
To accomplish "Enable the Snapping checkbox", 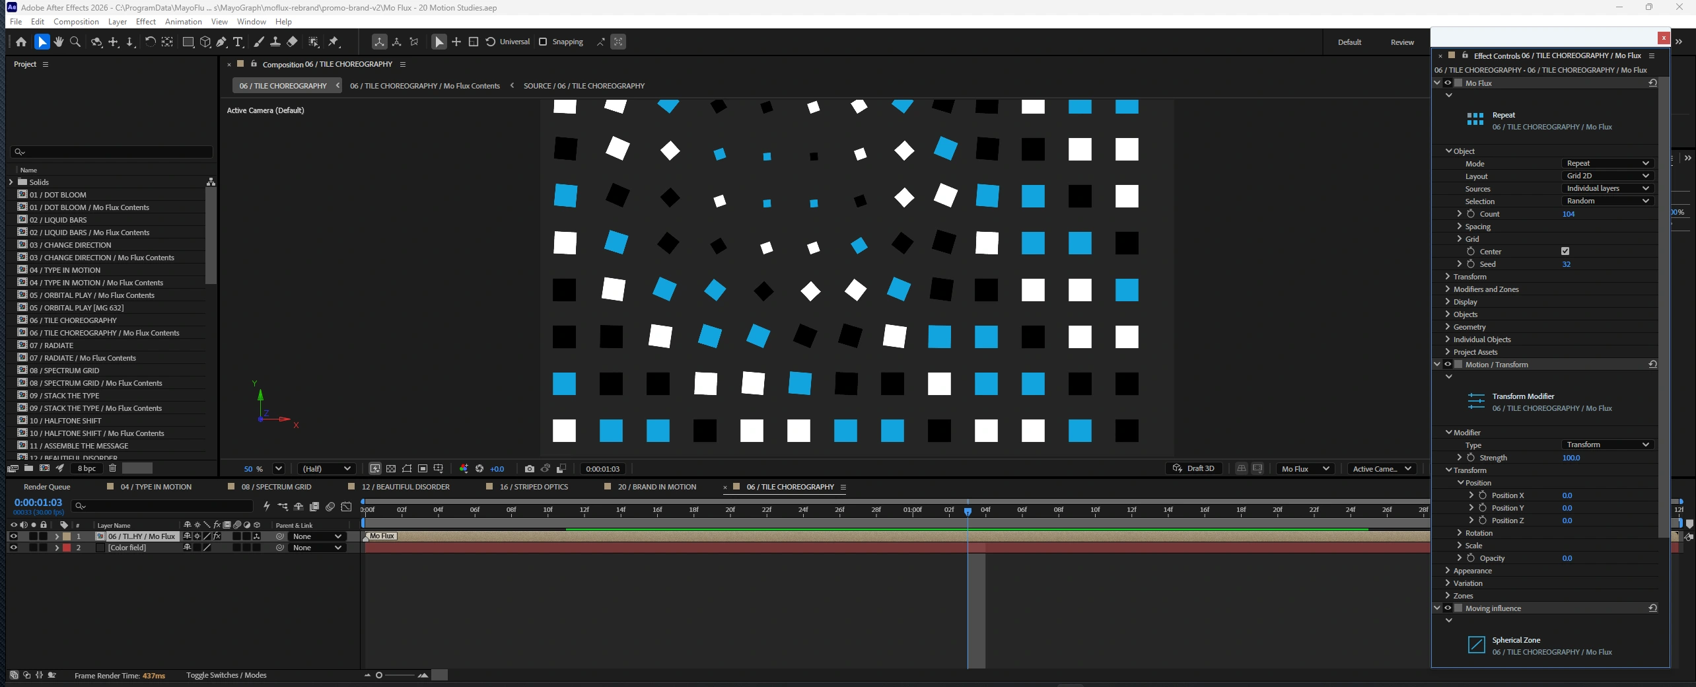I will [x=543, y=42].
